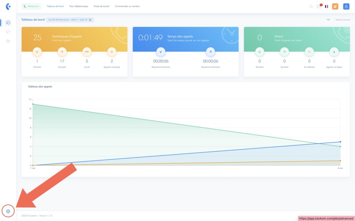355x221 pixels.
Task: Click the green on-hold pause icon
Action: click(x=309, y=52)
